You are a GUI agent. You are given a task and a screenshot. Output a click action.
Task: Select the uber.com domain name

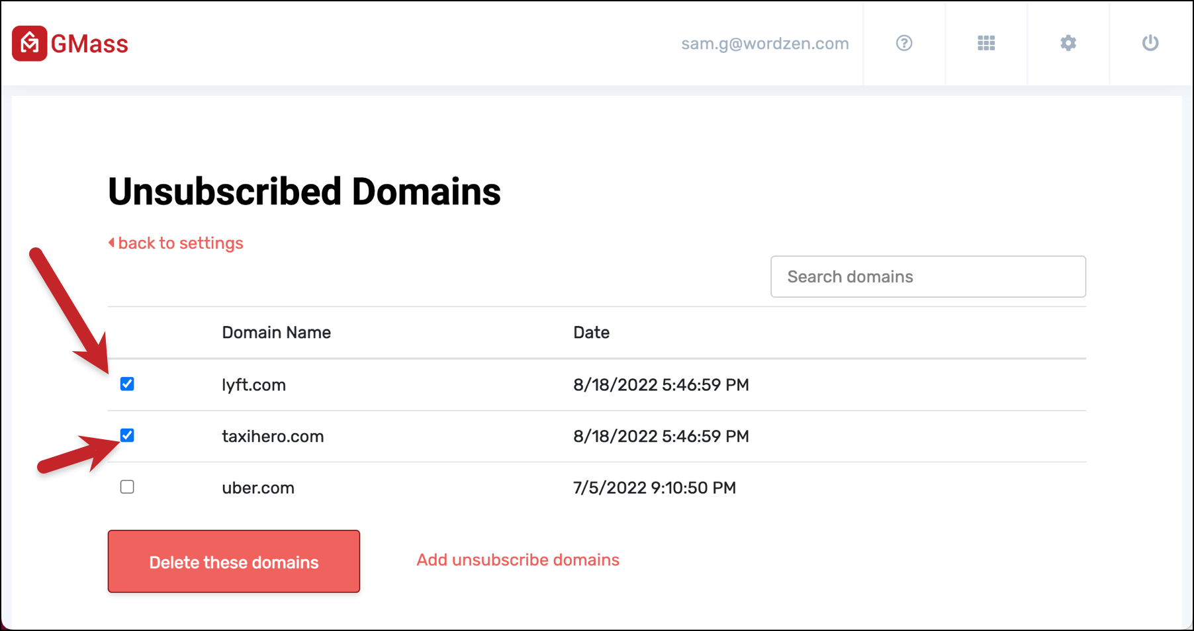coord(258,488)
